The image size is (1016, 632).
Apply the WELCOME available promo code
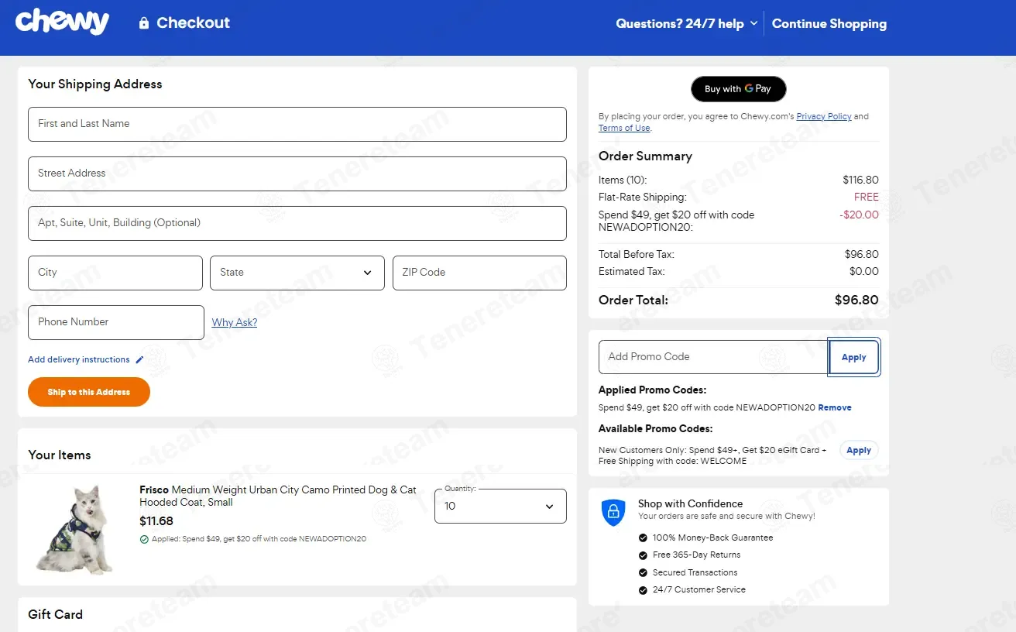[859, 450]
